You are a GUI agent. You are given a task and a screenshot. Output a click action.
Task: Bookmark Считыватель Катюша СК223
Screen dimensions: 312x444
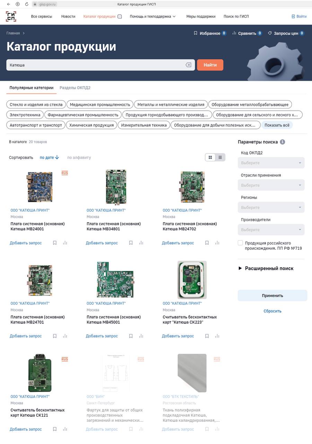pos(207,336)
